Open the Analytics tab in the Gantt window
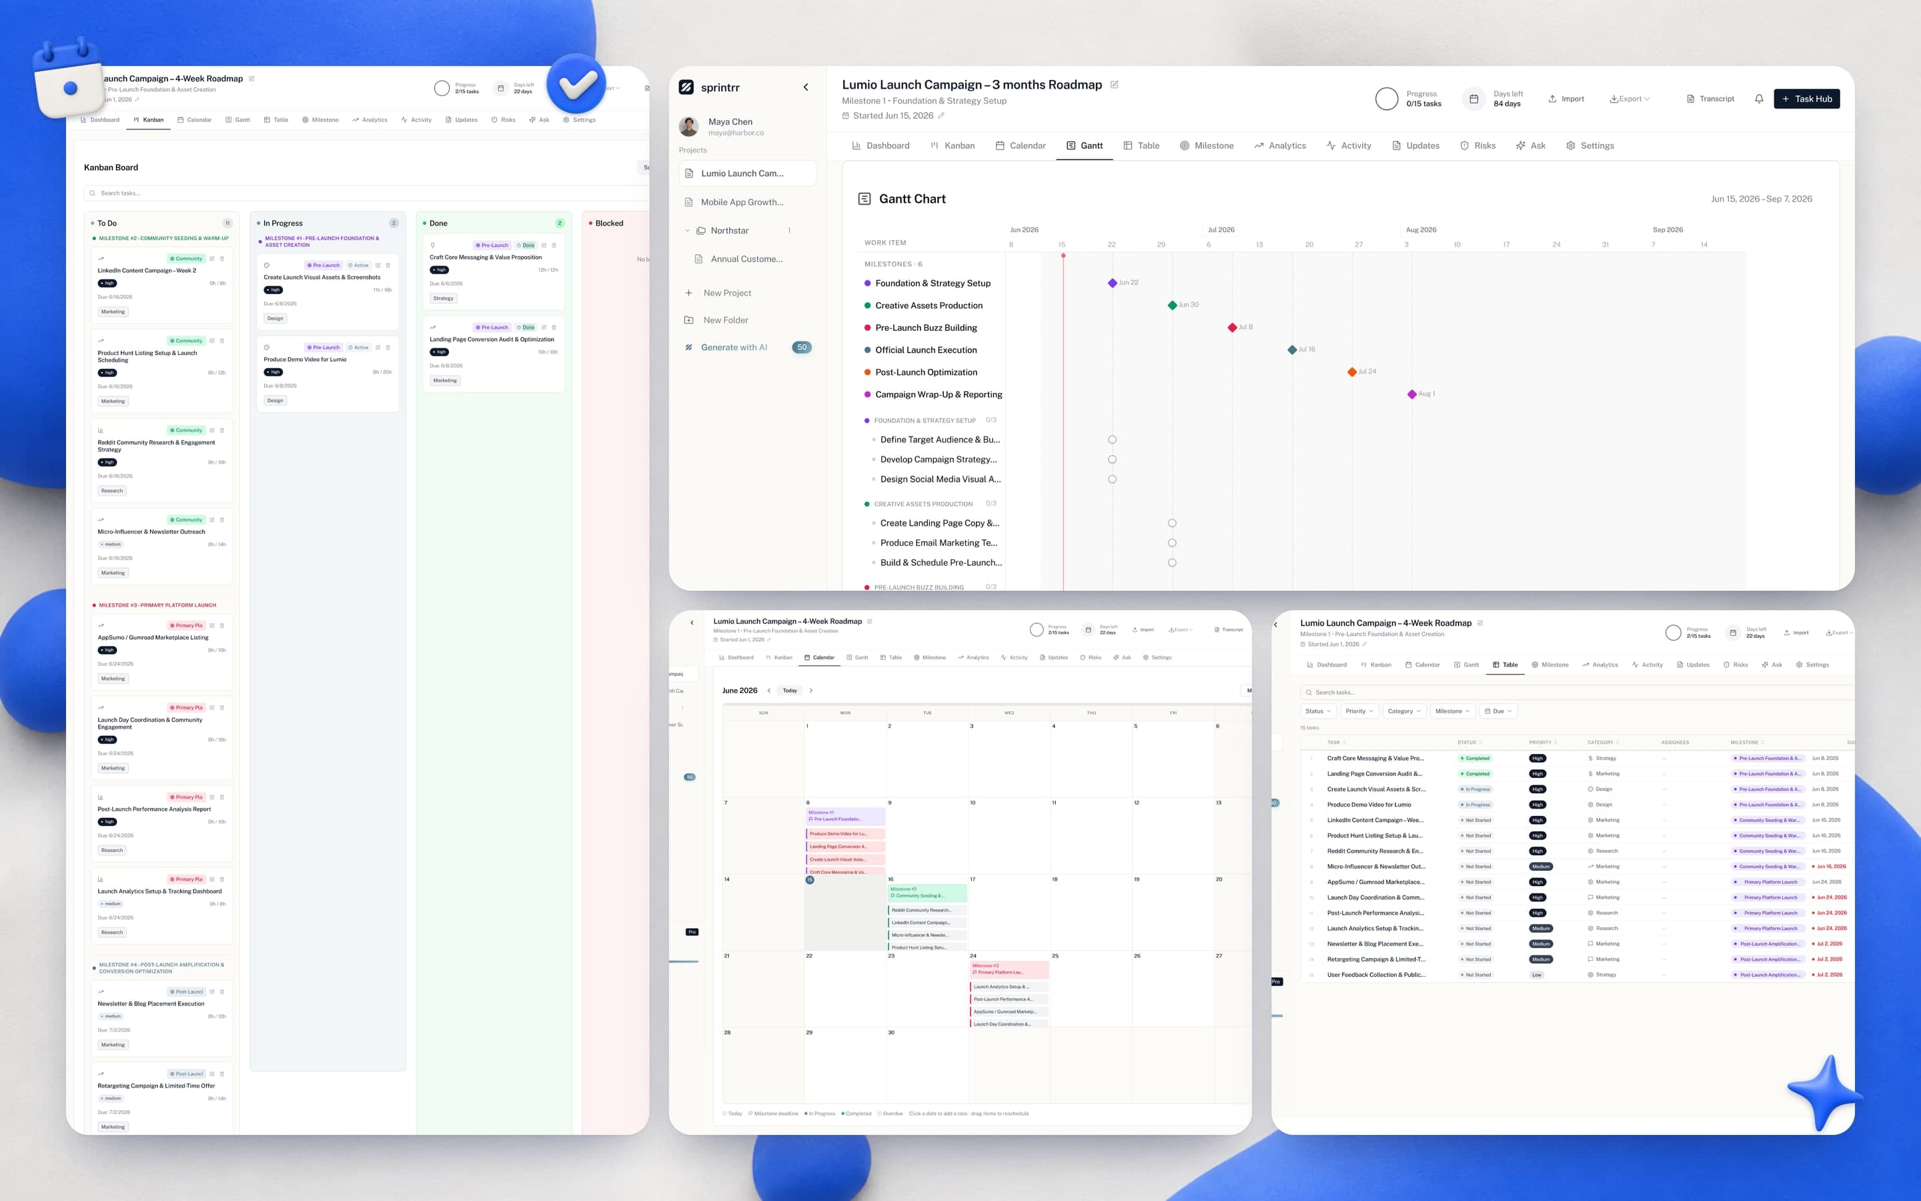The height and width of the screenshot is (1201, 1921). [1279, 145]
